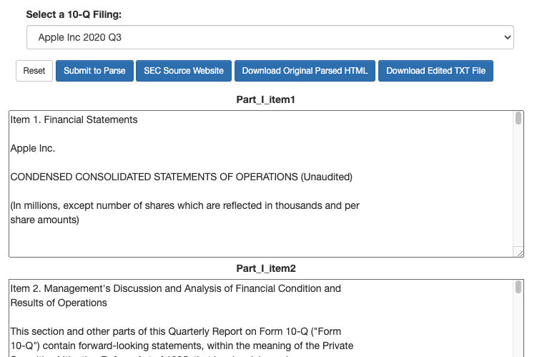Viewport: 537px width, 357px height.
Task: Click the 'Results of Operations' line
Action: 59,303
